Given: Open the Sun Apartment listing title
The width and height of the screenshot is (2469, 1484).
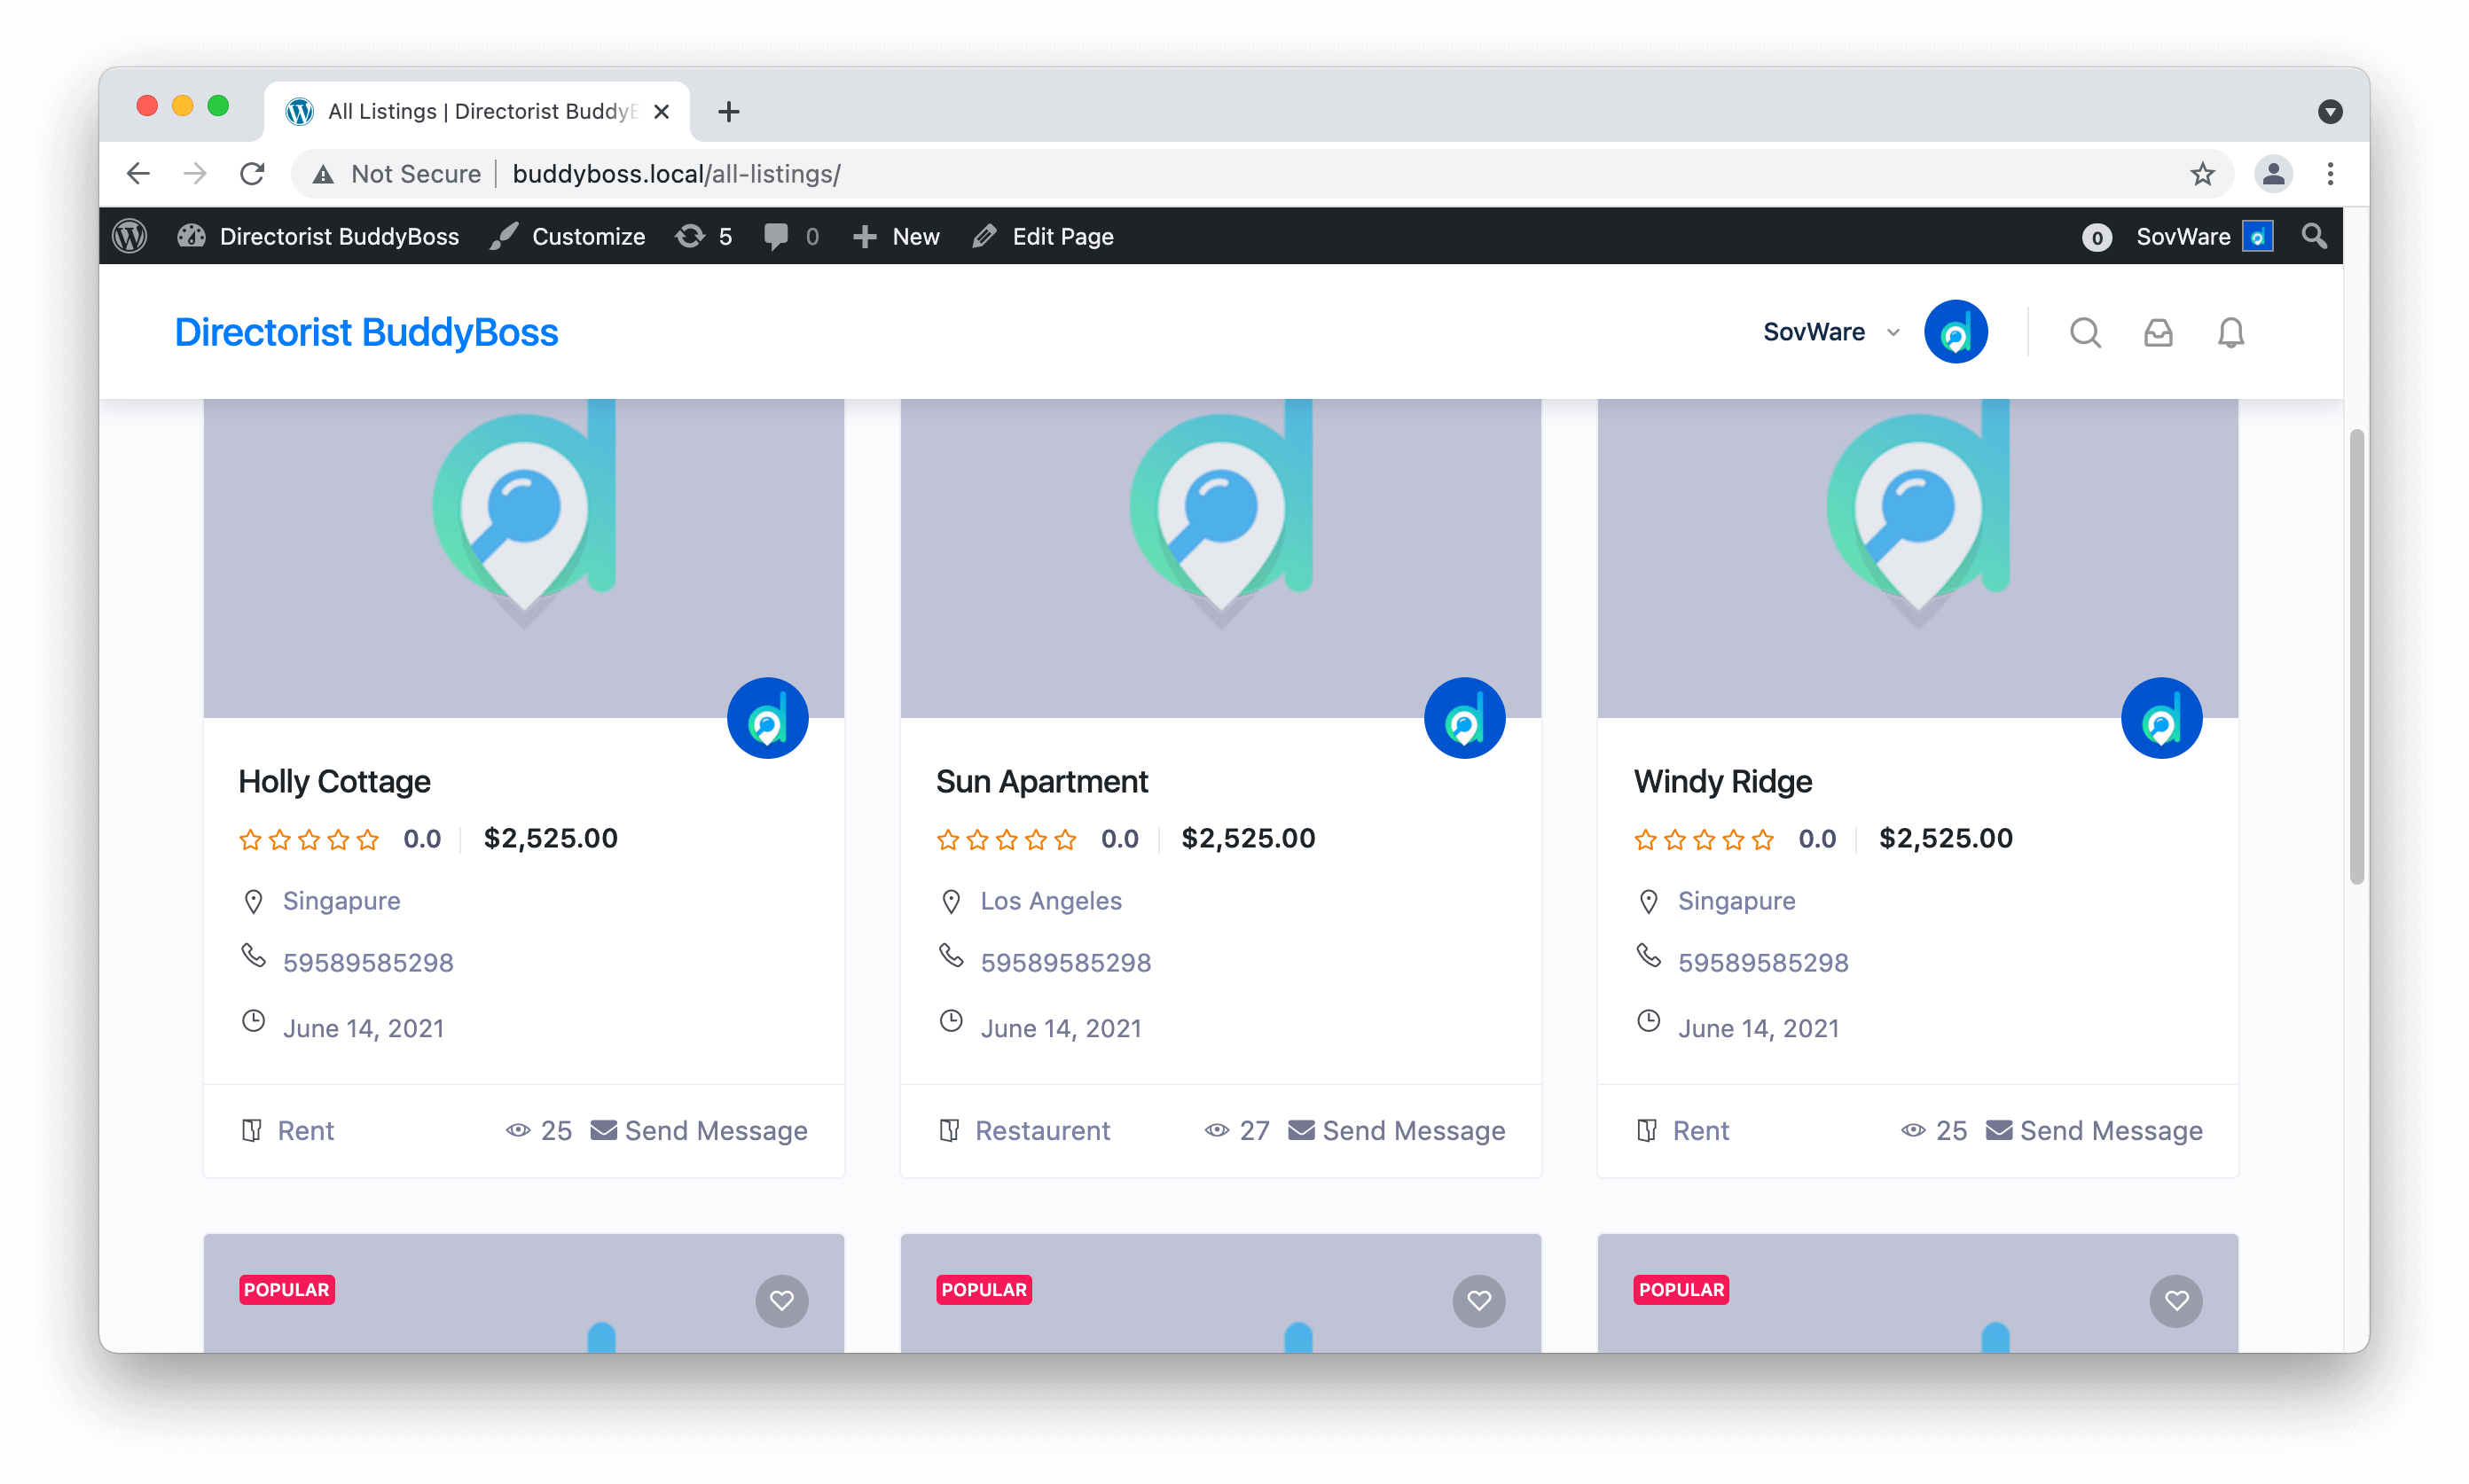Looking at the screenshot, I should (x=1041, y=781).
